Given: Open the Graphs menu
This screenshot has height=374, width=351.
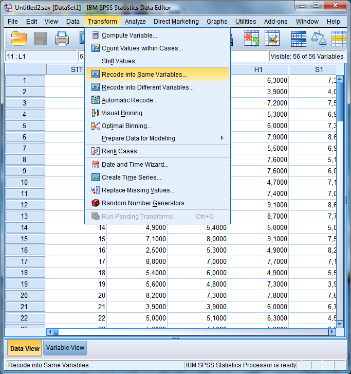Looking at the screenshot, I should [x=217, y=22].
